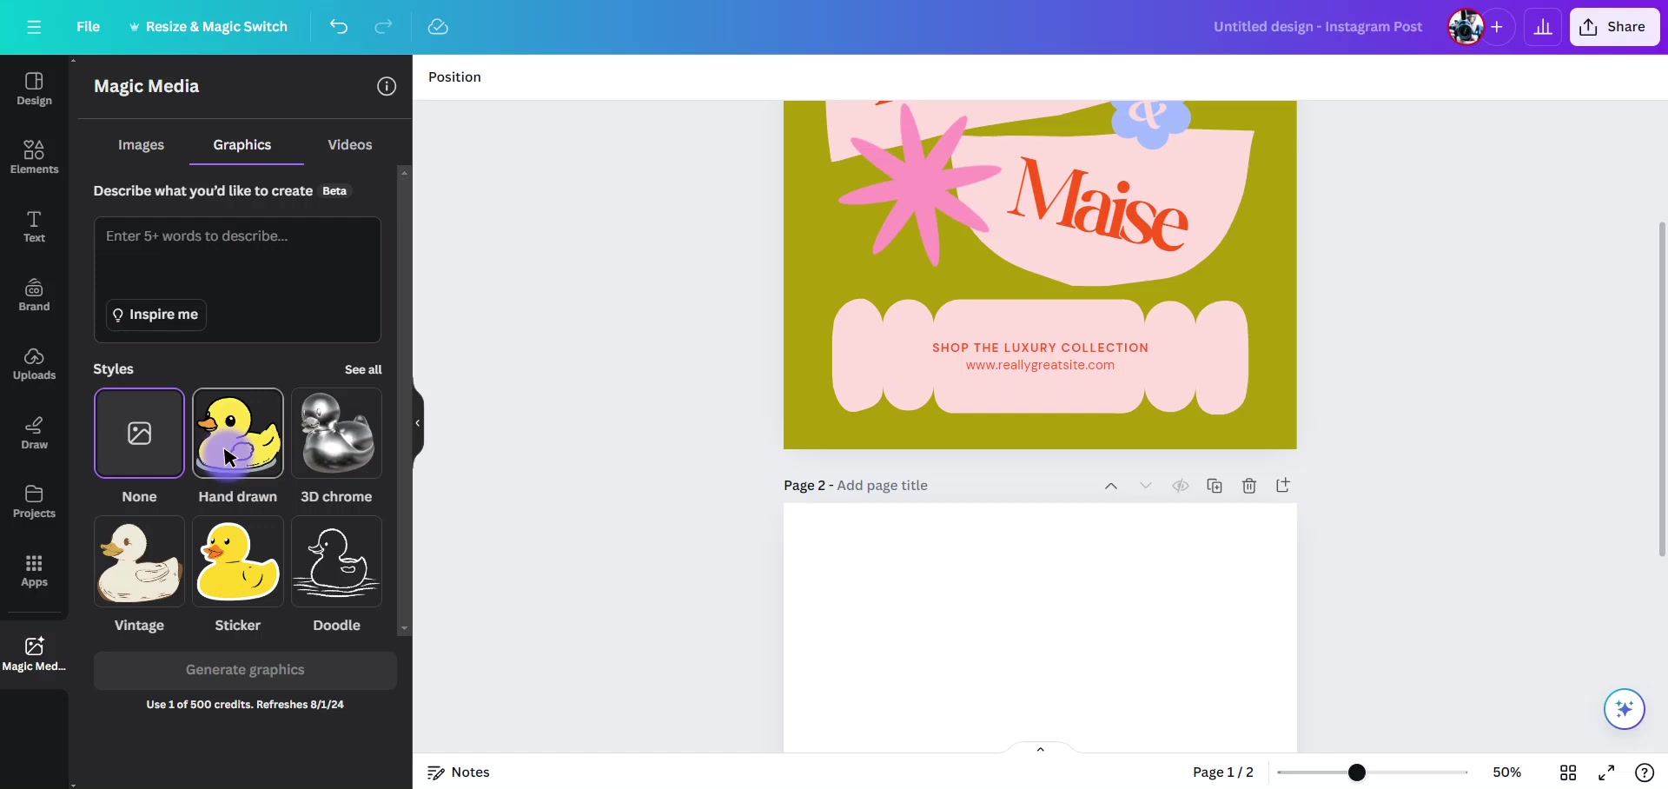Collapse the side panel with the arrow handle

click(418, 423)
